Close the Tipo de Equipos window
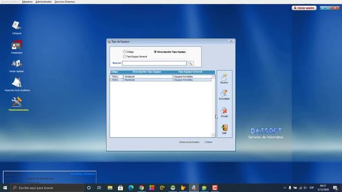 tap(231, 42)
